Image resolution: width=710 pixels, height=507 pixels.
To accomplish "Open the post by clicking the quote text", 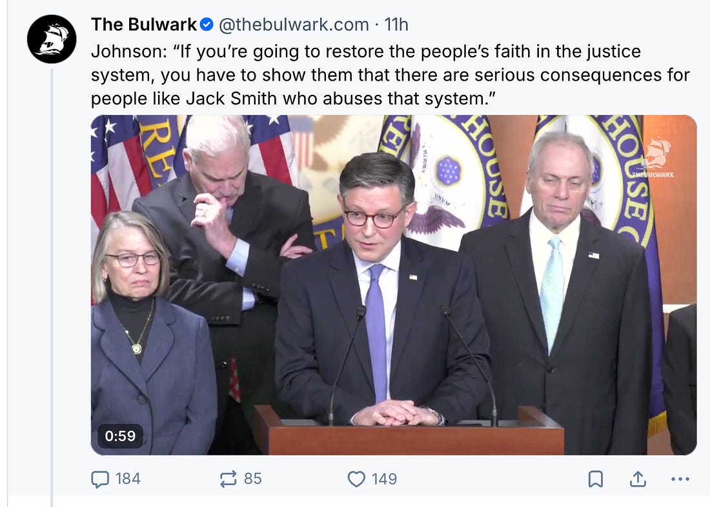I will pos(391,75).
